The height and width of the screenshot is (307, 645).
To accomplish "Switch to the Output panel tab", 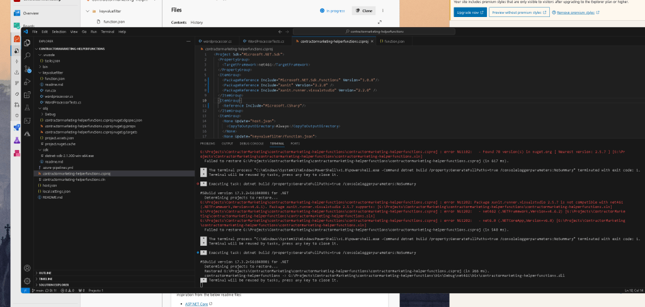I will coord(227,144).
